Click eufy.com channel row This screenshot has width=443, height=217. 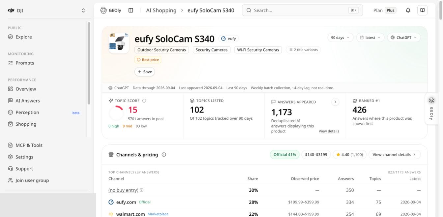(x=264, y=202)
